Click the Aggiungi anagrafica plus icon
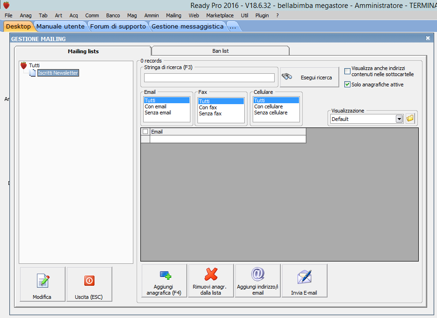Screen dimensions: 437x318 coord(165,275)
